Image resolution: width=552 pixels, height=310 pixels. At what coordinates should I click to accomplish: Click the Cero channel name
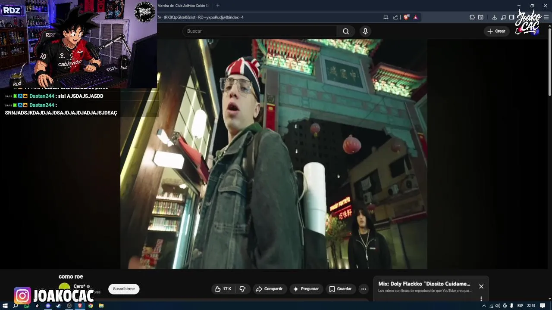coord(79,286)
